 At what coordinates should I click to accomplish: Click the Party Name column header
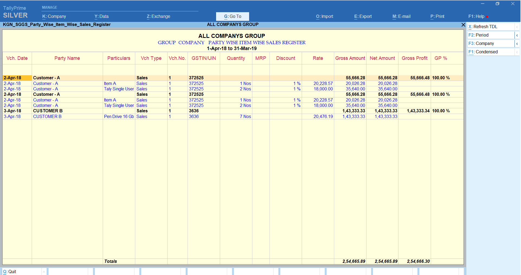tap(67, 58)
